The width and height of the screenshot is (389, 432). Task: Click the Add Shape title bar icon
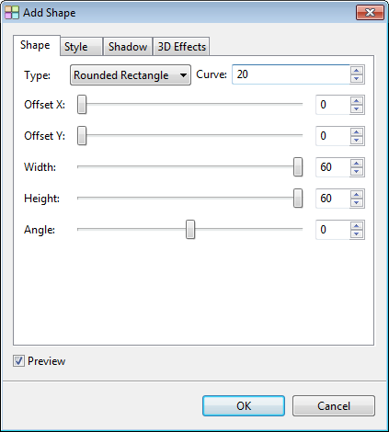click(12, 13)
